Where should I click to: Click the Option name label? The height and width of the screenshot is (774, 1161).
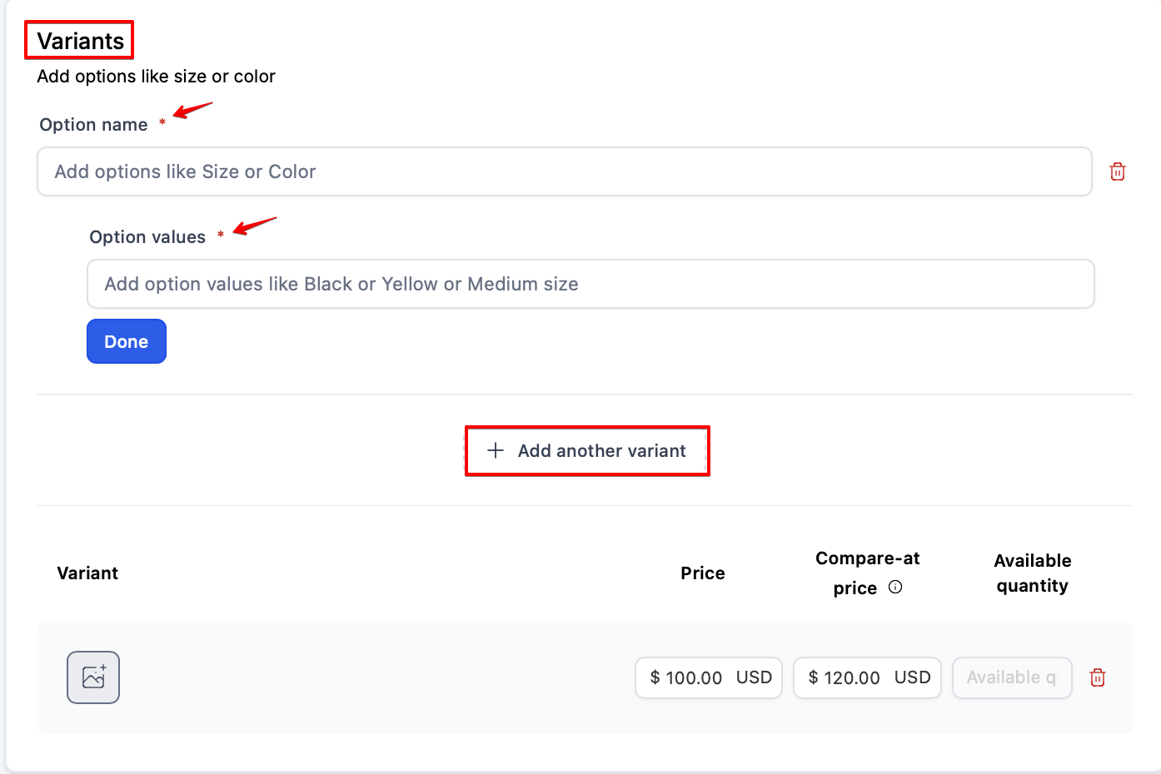[x=93, y=125]
